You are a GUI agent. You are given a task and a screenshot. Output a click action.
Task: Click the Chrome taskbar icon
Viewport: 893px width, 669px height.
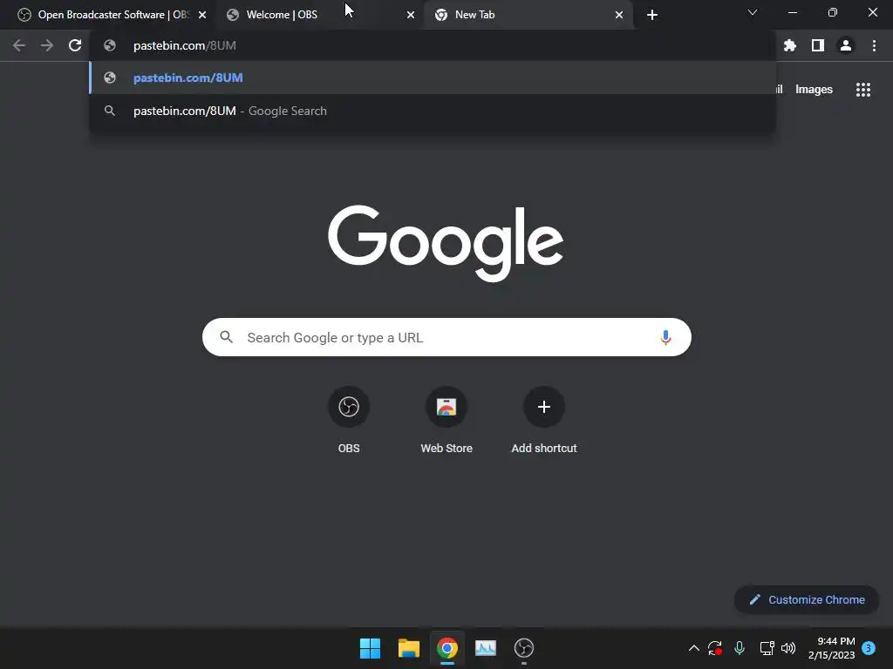(x=447, y=648)
